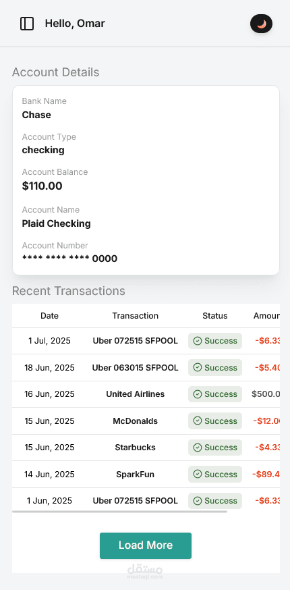Viewport: 290px width, 592px height.
Task: Open the sidebar panel icon
Action: 27,24
